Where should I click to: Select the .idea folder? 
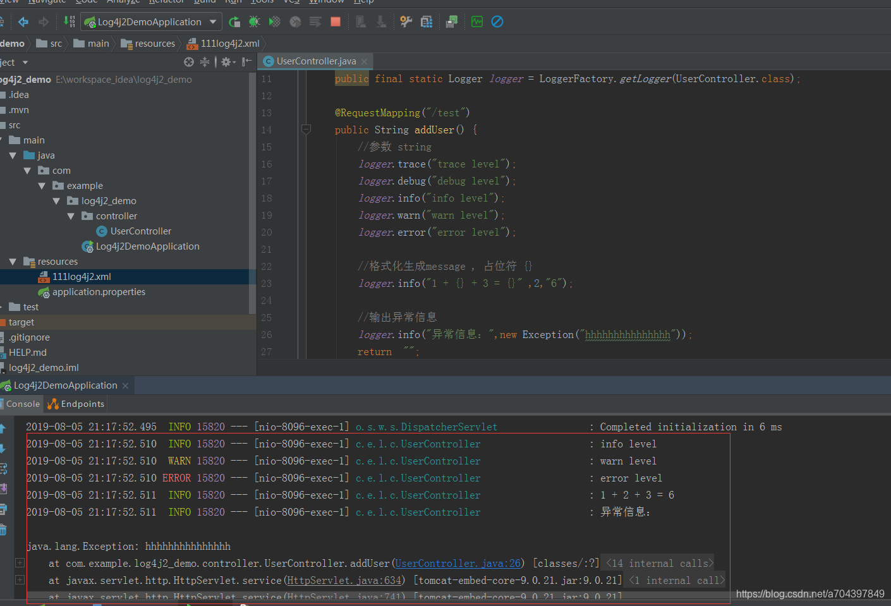pyautogui.click(x=15, y=95)
